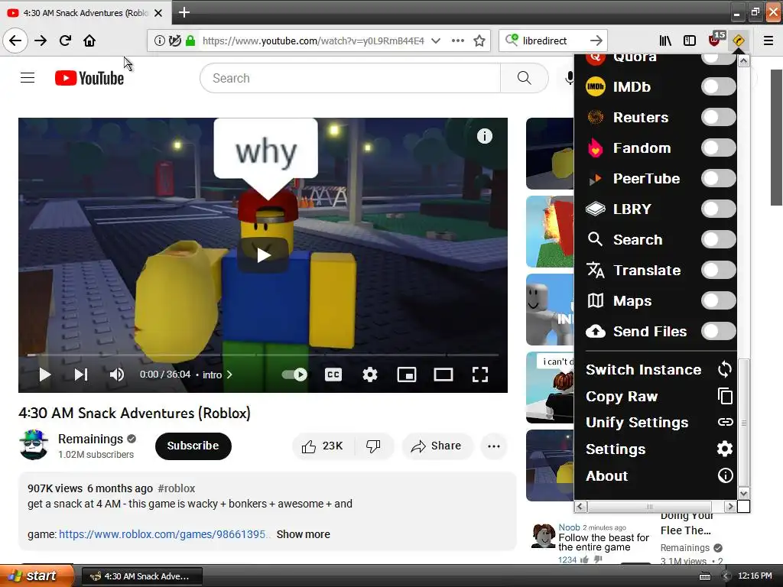This screenshot has height=587, width=783.
Task: Click the video progress bar
Action: click(263, 355)
